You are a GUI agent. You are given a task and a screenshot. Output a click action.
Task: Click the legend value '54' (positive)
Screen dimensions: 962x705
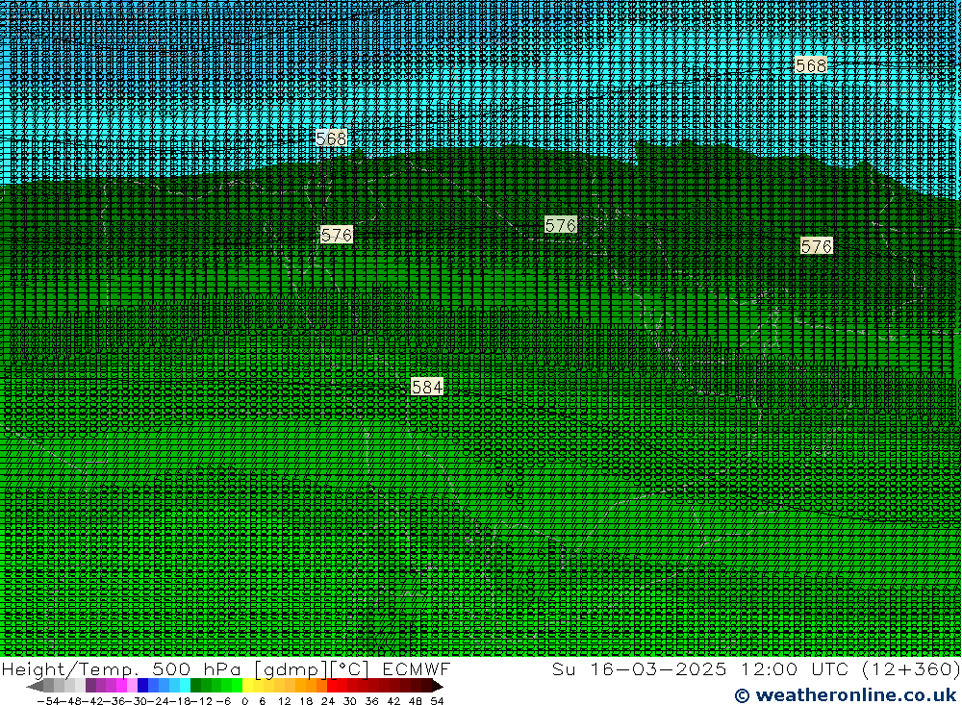[x=437, y=701]
